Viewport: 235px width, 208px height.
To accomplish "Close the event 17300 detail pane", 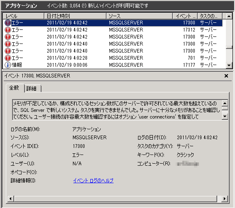I will point(226,76).
